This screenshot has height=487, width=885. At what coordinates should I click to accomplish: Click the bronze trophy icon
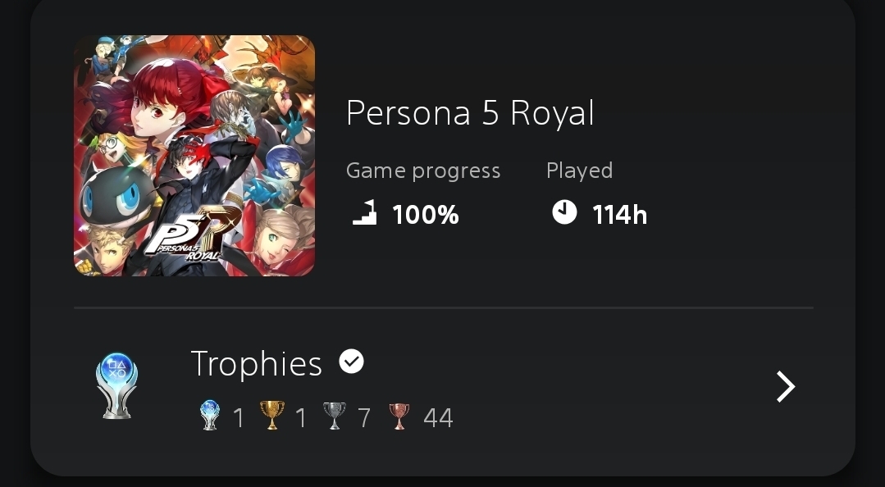pos(399,417)
